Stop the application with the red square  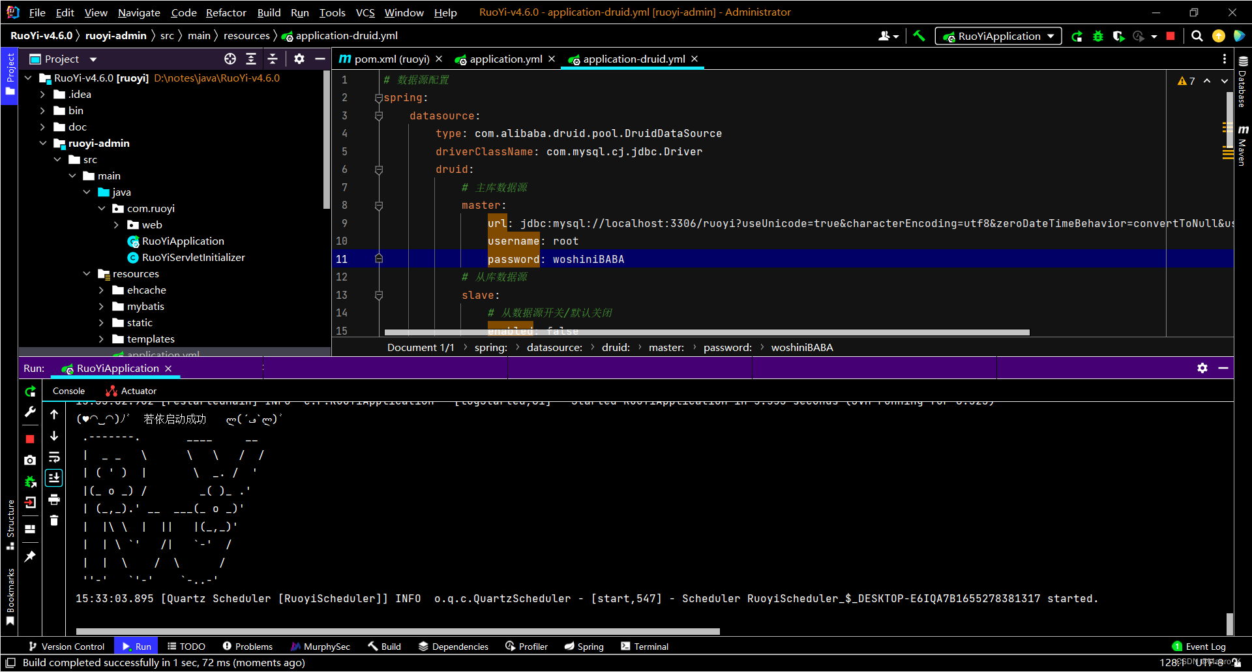coord(1170,36)
